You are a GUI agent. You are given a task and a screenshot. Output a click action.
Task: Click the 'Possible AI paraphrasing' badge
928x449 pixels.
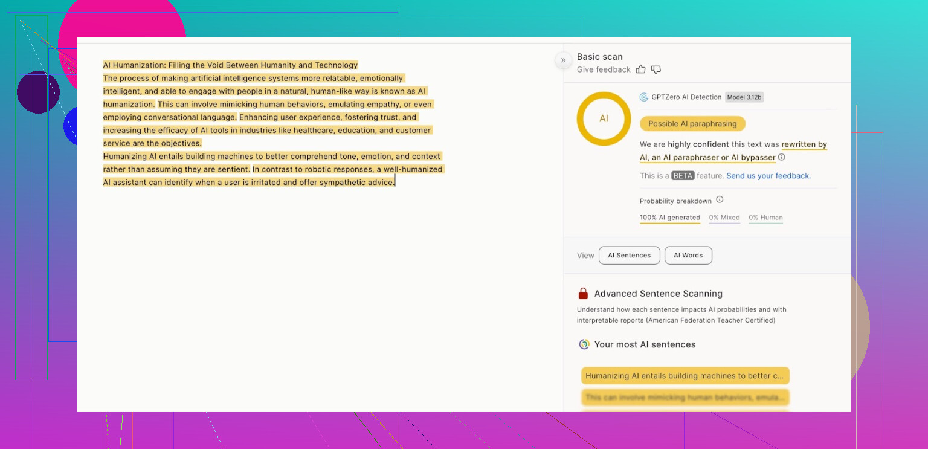pyautogui.click(x=692, y=124)
